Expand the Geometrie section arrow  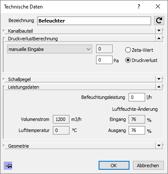159,146
